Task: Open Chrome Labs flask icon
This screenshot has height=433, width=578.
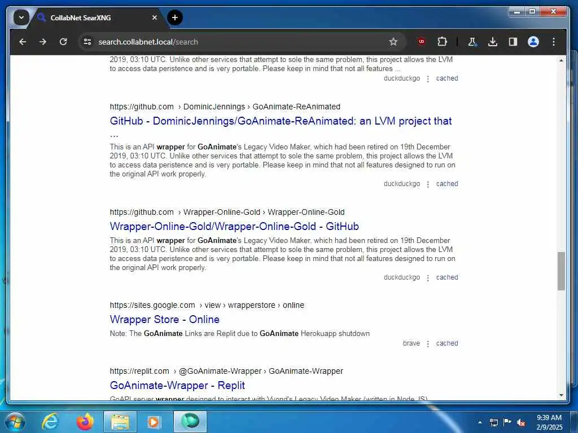Action: pos(472,42)
